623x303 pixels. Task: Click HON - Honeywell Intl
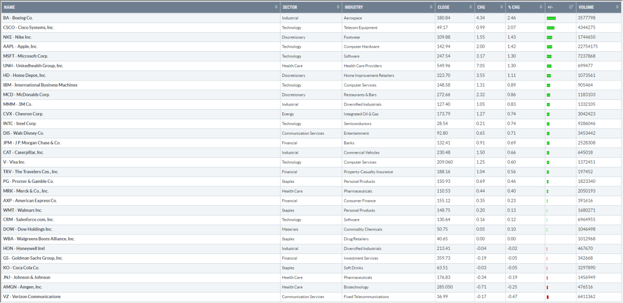(24, 249)
